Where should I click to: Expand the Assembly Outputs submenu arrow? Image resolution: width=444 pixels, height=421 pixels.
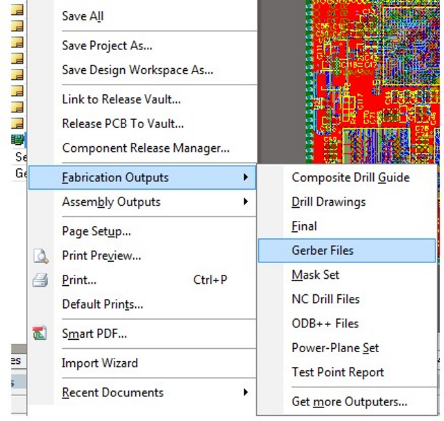tap(245, 202)
